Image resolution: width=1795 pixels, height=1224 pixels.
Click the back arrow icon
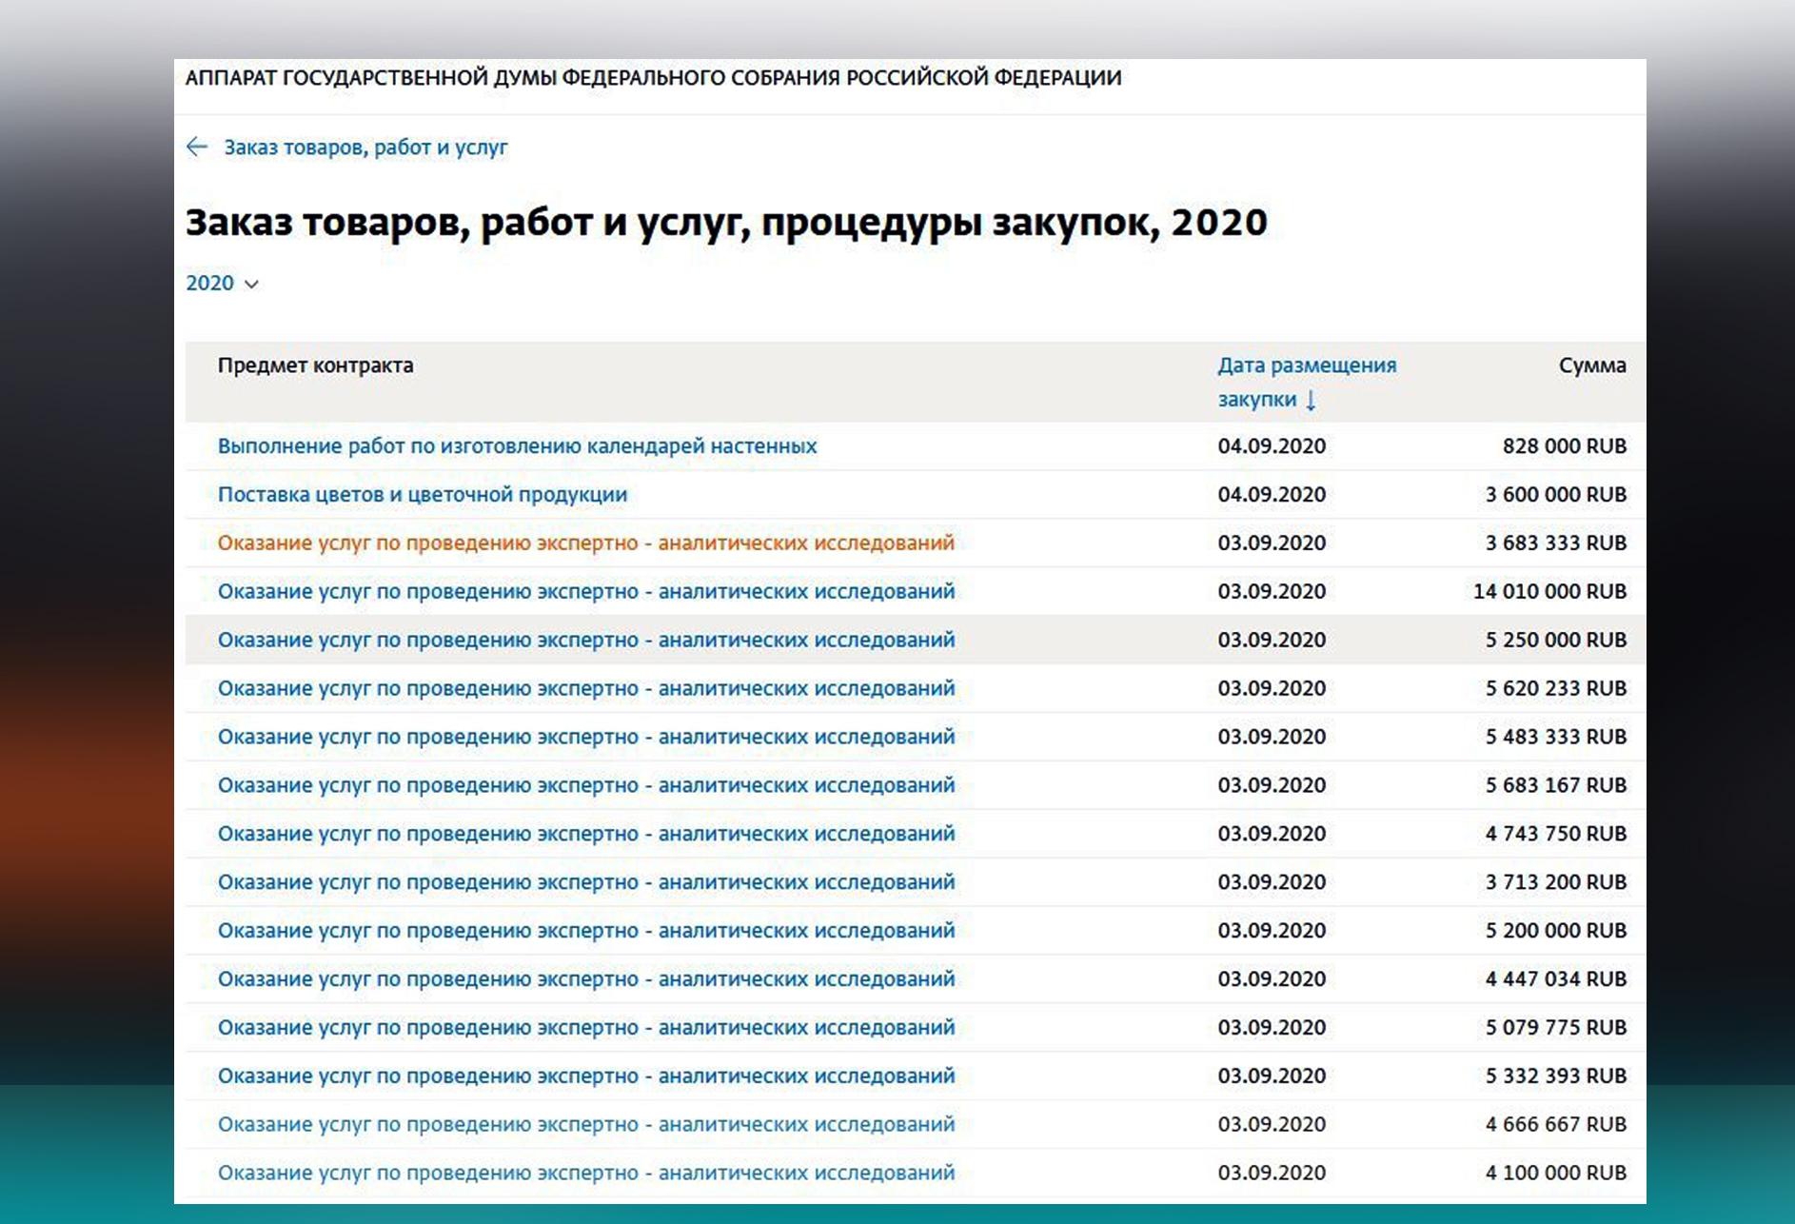[x=197, y=147]
